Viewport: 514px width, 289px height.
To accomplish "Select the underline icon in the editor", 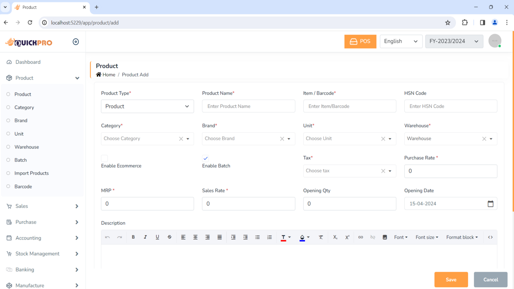I will point(157,237).
